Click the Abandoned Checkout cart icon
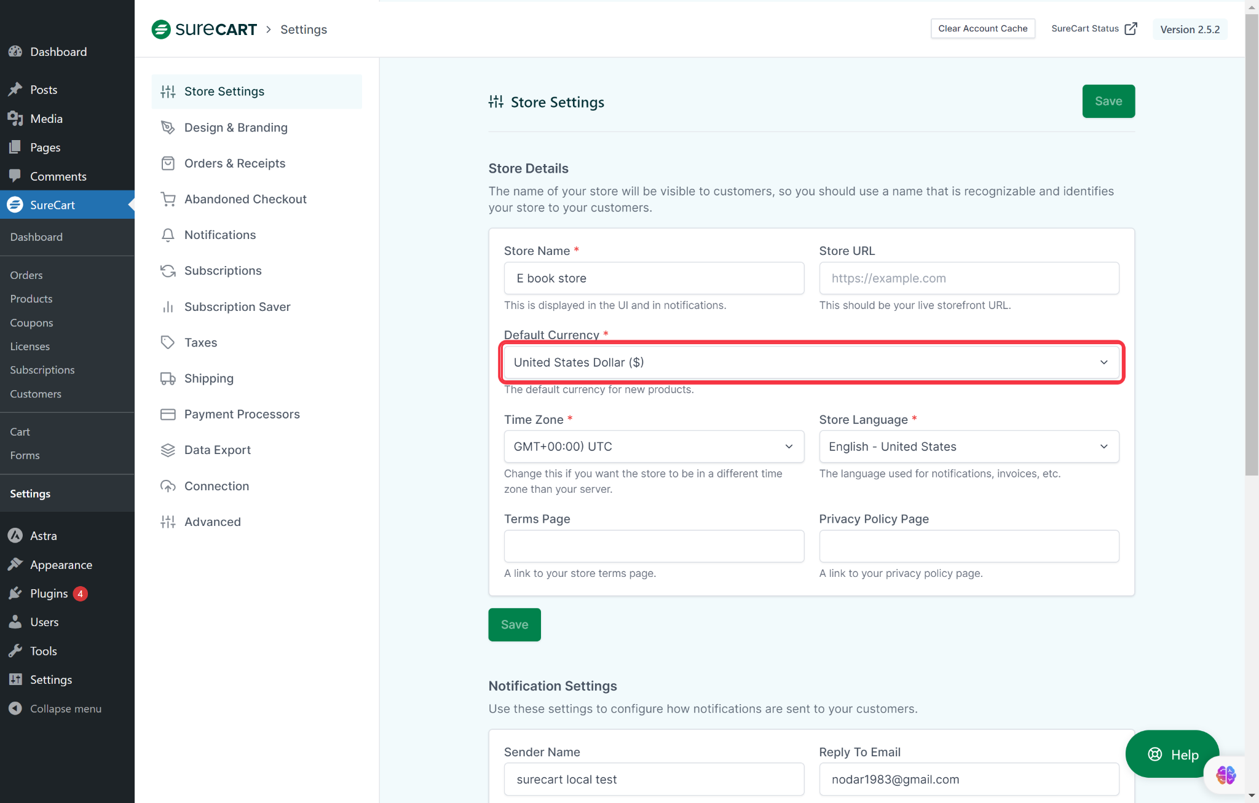1259x803 pixels. point(167,199)
